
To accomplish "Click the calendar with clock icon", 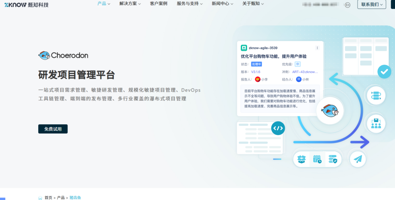I will [x=317, y=159].
